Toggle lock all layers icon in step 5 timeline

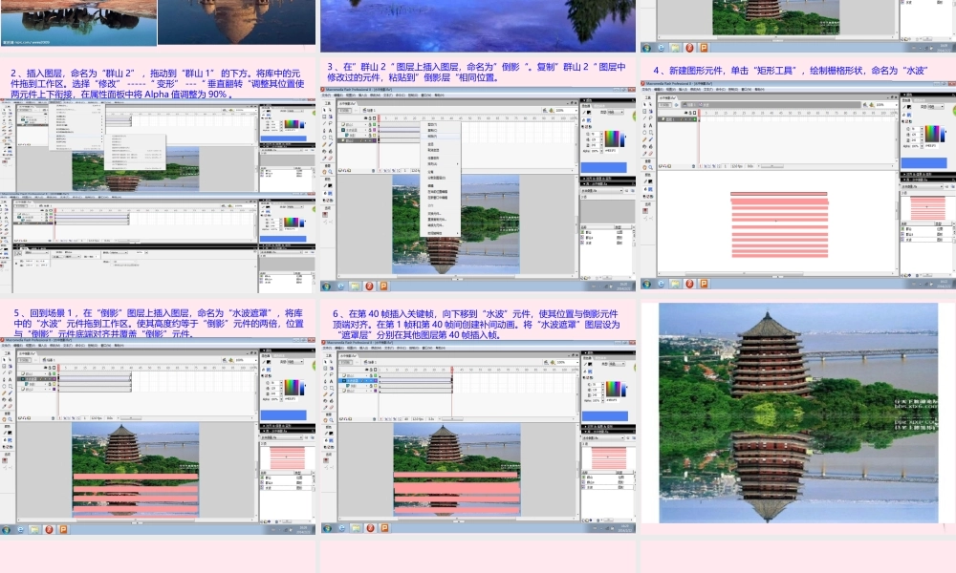(50, 368)
